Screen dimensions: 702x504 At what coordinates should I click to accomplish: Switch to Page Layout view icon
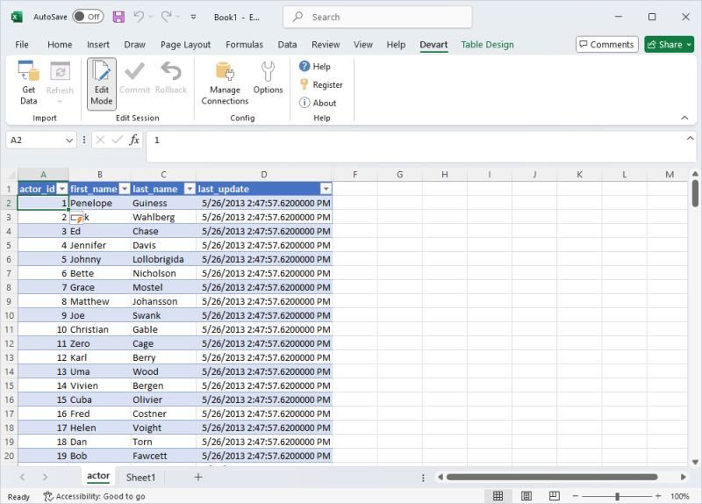pyautogui.click(x=526, y=496)
